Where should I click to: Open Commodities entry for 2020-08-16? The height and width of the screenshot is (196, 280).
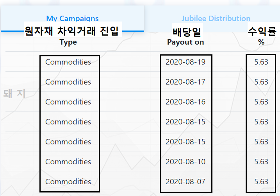[x=68, y=102]
